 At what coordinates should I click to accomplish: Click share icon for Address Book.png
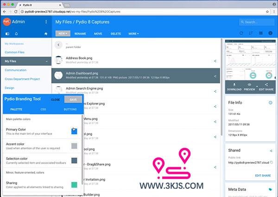point(215,61)
